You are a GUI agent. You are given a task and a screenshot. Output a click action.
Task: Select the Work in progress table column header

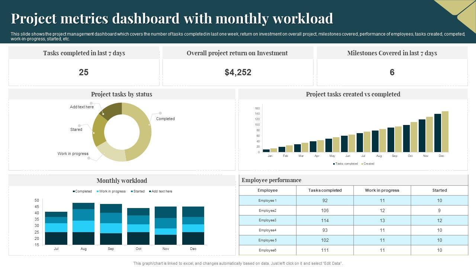382,190
